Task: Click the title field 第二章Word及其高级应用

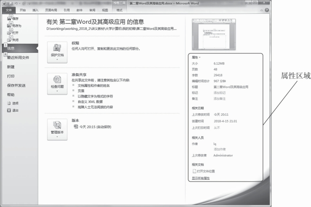Action: click(231, 87)
